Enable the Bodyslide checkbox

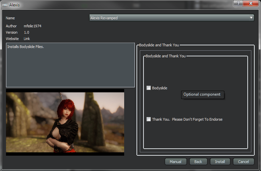(x=149, y=88)
